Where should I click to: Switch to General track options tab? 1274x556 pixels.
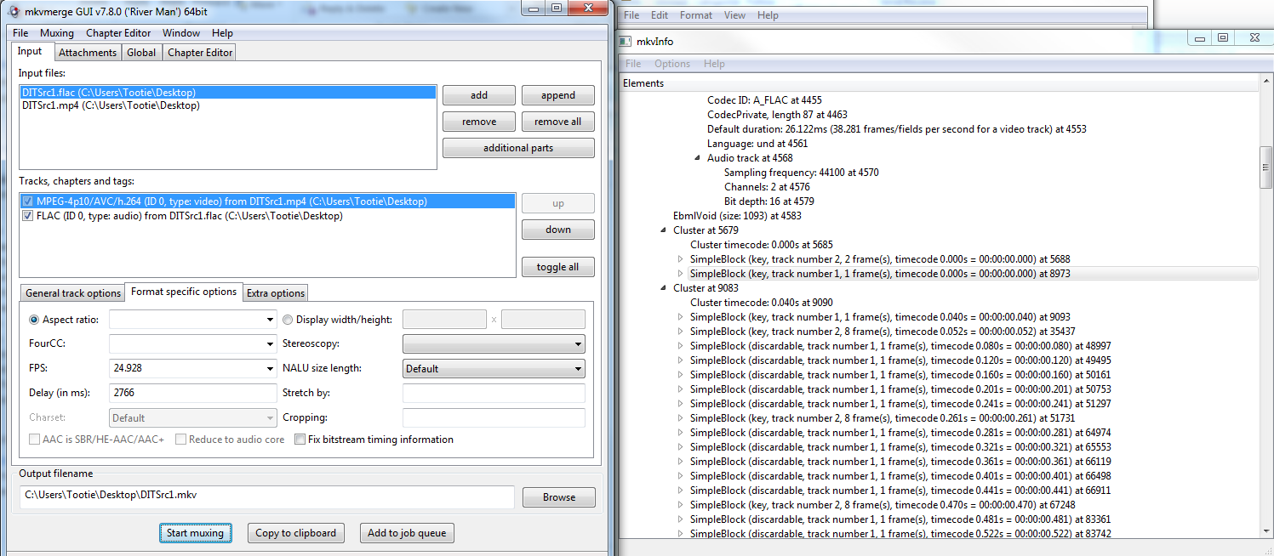pyautogui.click(x=73, y=292)
